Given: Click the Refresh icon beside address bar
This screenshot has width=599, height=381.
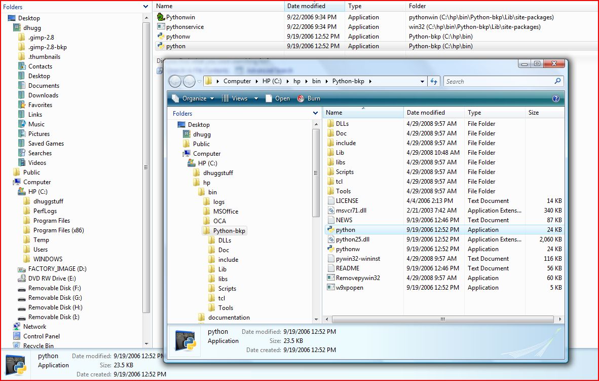Looking at the screenshot, I should pyautogui.click(x=434, y=81).
